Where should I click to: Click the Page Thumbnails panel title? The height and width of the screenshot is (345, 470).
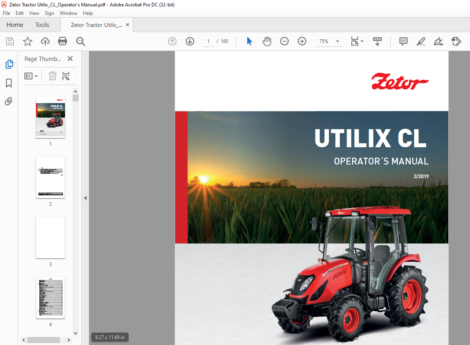(x=42, y=59)
